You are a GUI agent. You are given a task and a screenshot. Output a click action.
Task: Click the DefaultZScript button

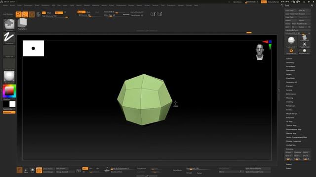click(273, 2)
